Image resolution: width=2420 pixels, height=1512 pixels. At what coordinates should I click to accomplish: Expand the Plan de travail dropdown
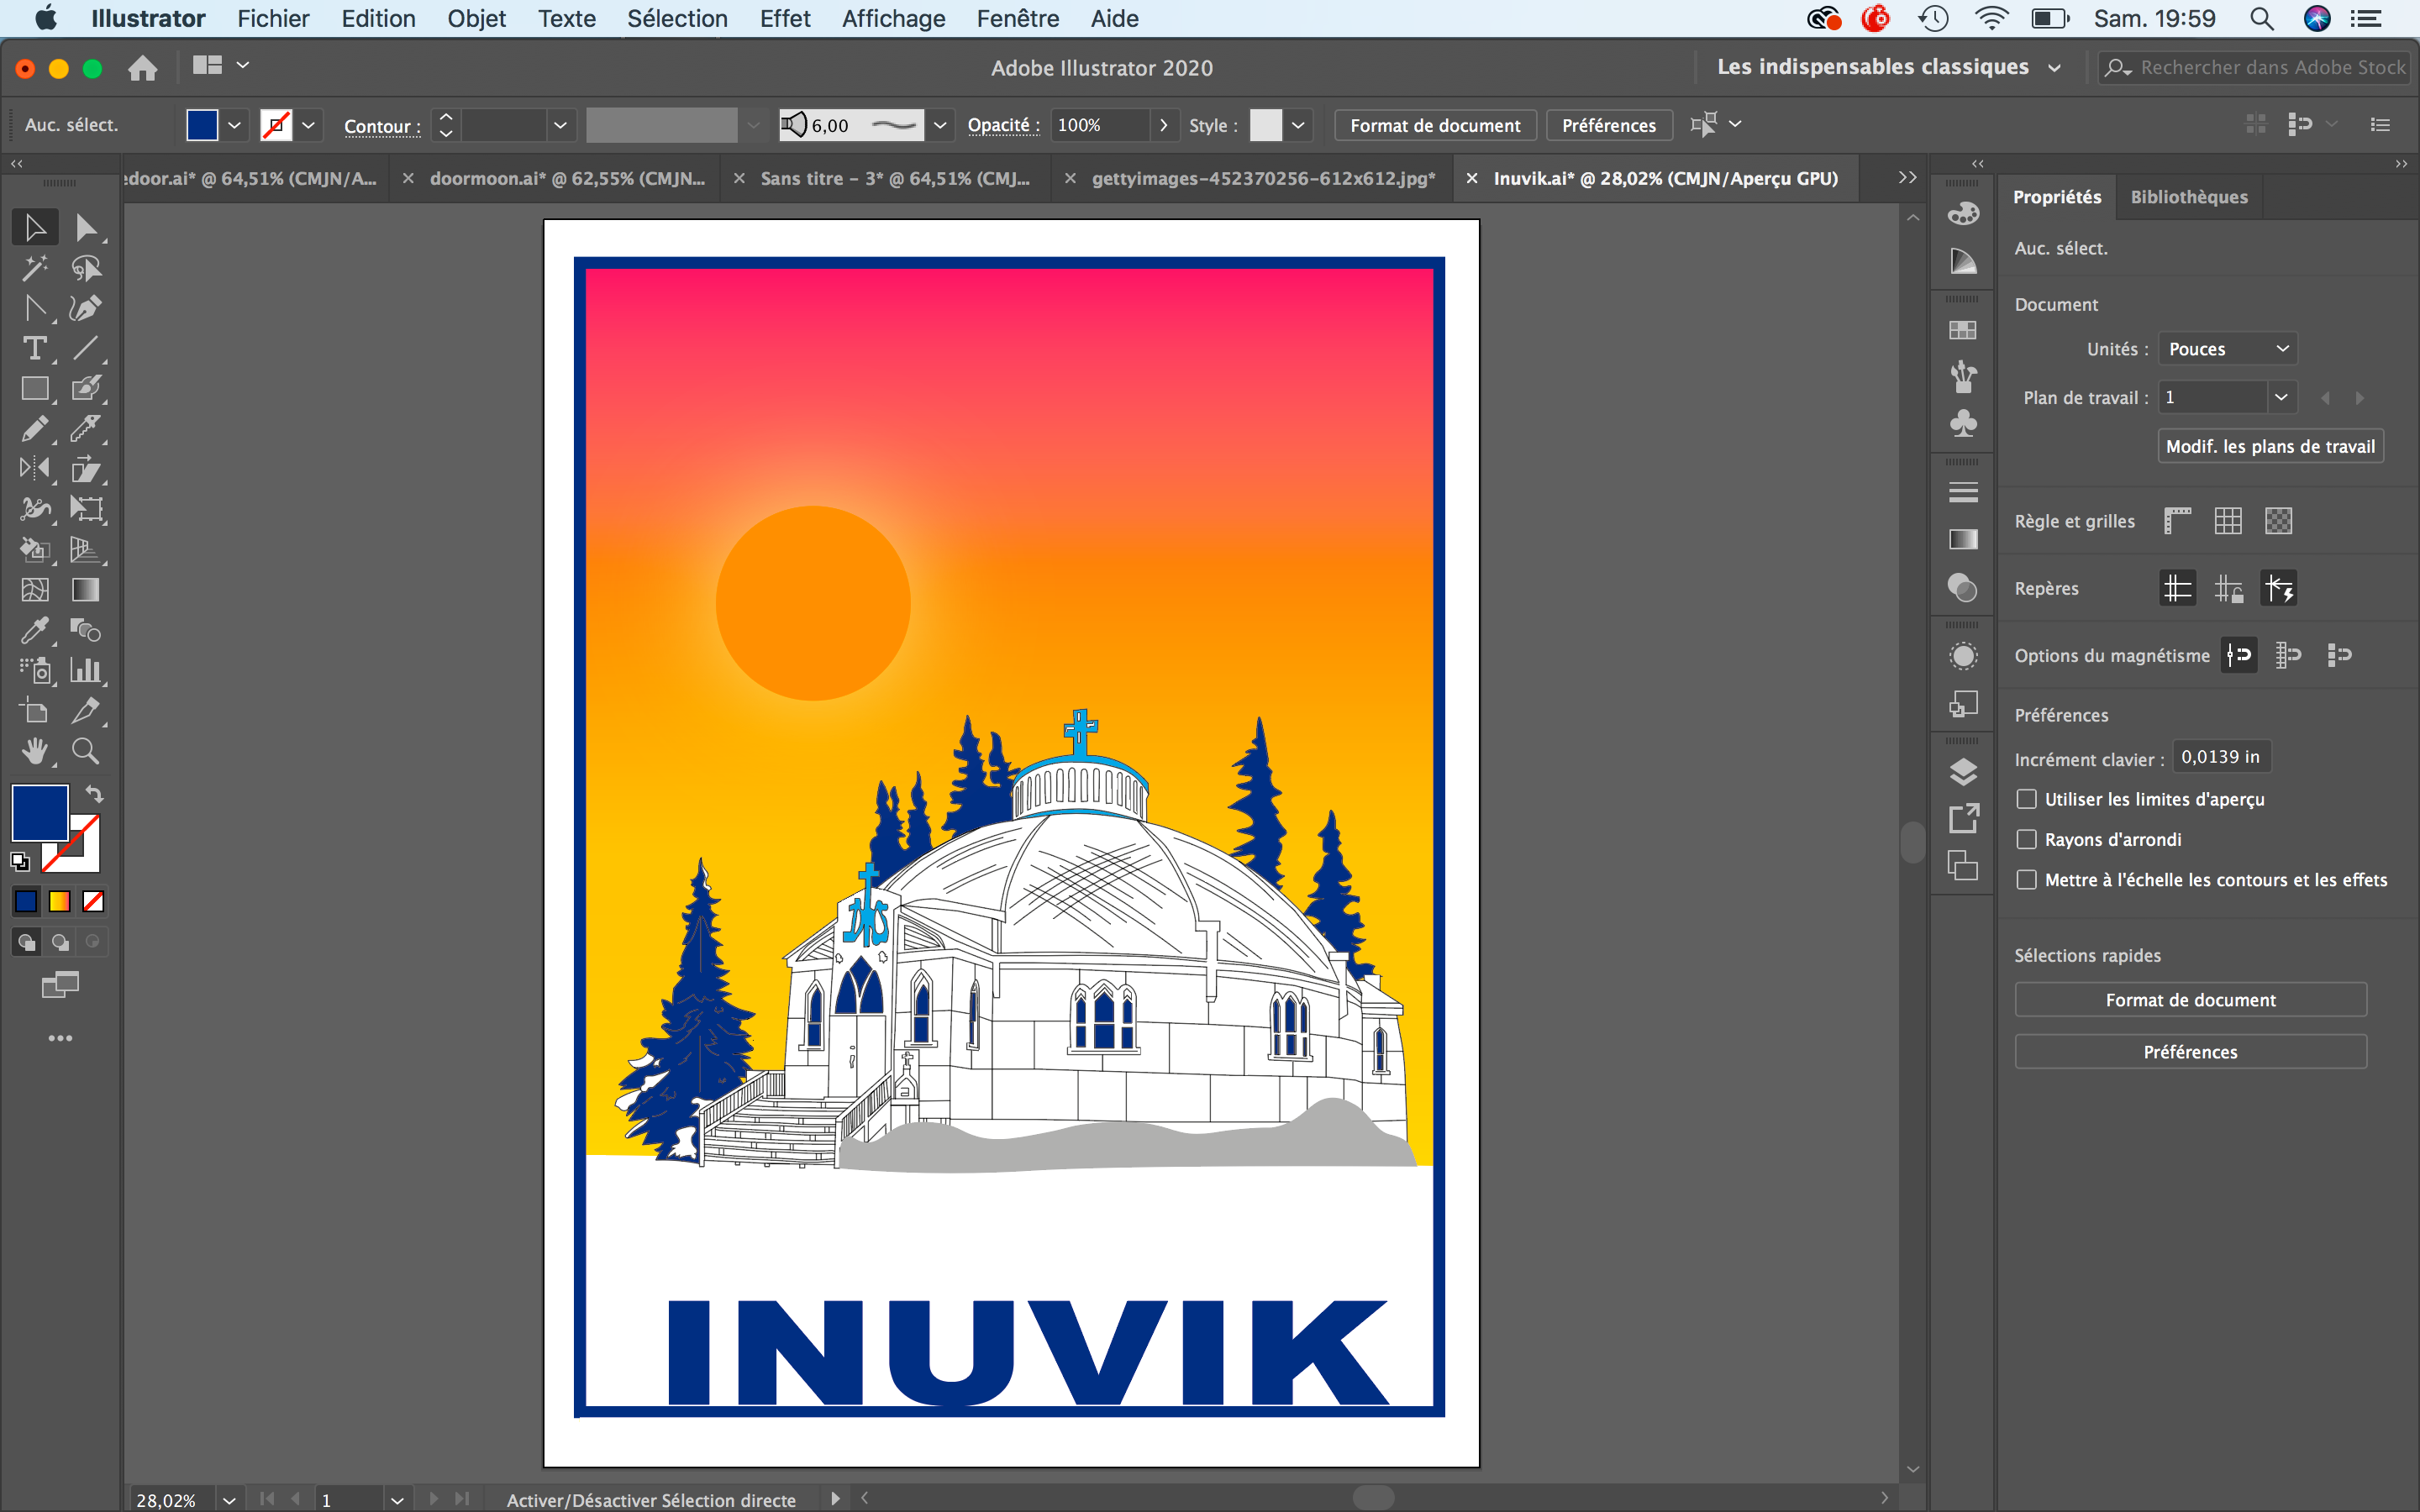(2280, 397)
